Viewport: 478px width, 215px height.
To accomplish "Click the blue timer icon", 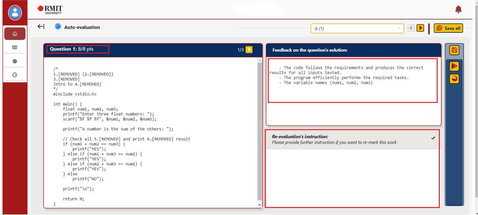I will tap(58, 27).
